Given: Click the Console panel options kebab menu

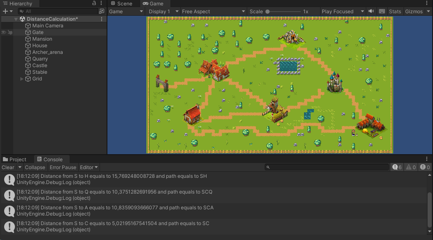Looking at the screenshot, I should (x=427, y=159).
